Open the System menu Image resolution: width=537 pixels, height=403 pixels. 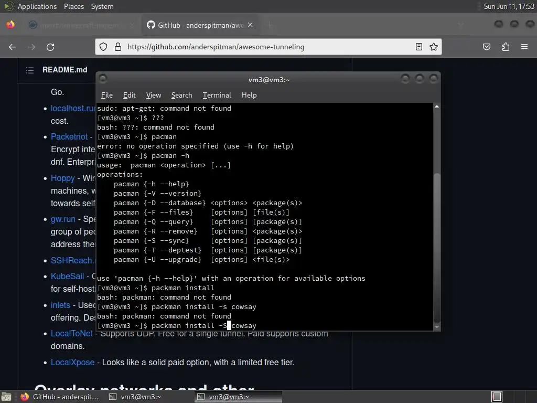[x=102, y=6]
